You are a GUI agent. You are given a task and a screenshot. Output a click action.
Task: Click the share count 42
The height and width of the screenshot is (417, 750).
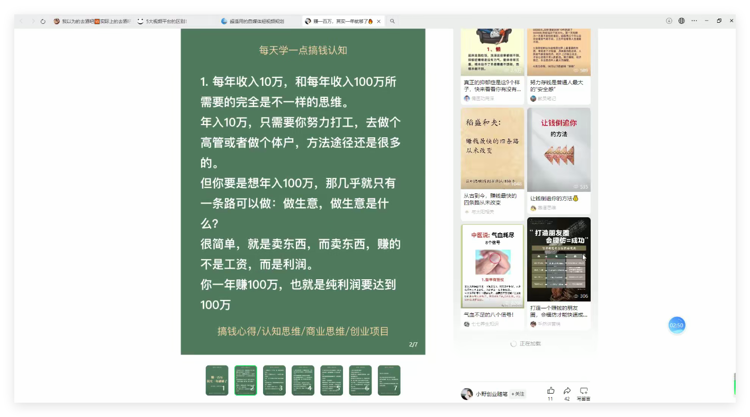567,399
